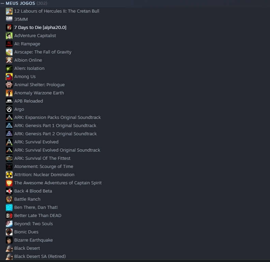
Task: Click the Animal Shelter: Prologue paw icon
Action: click(x=9, y=85)
